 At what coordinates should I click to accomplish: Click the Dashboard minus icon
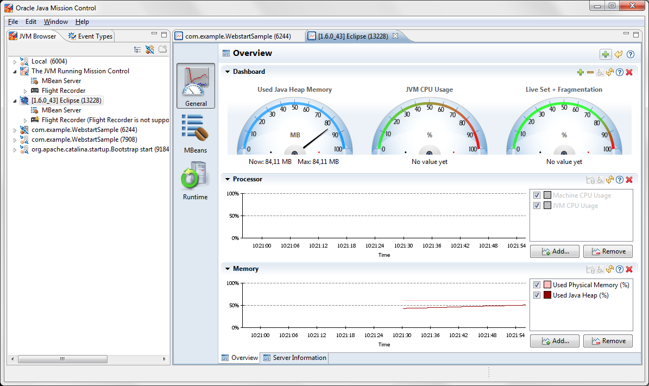pyautogui.click(x=590, y=72)
